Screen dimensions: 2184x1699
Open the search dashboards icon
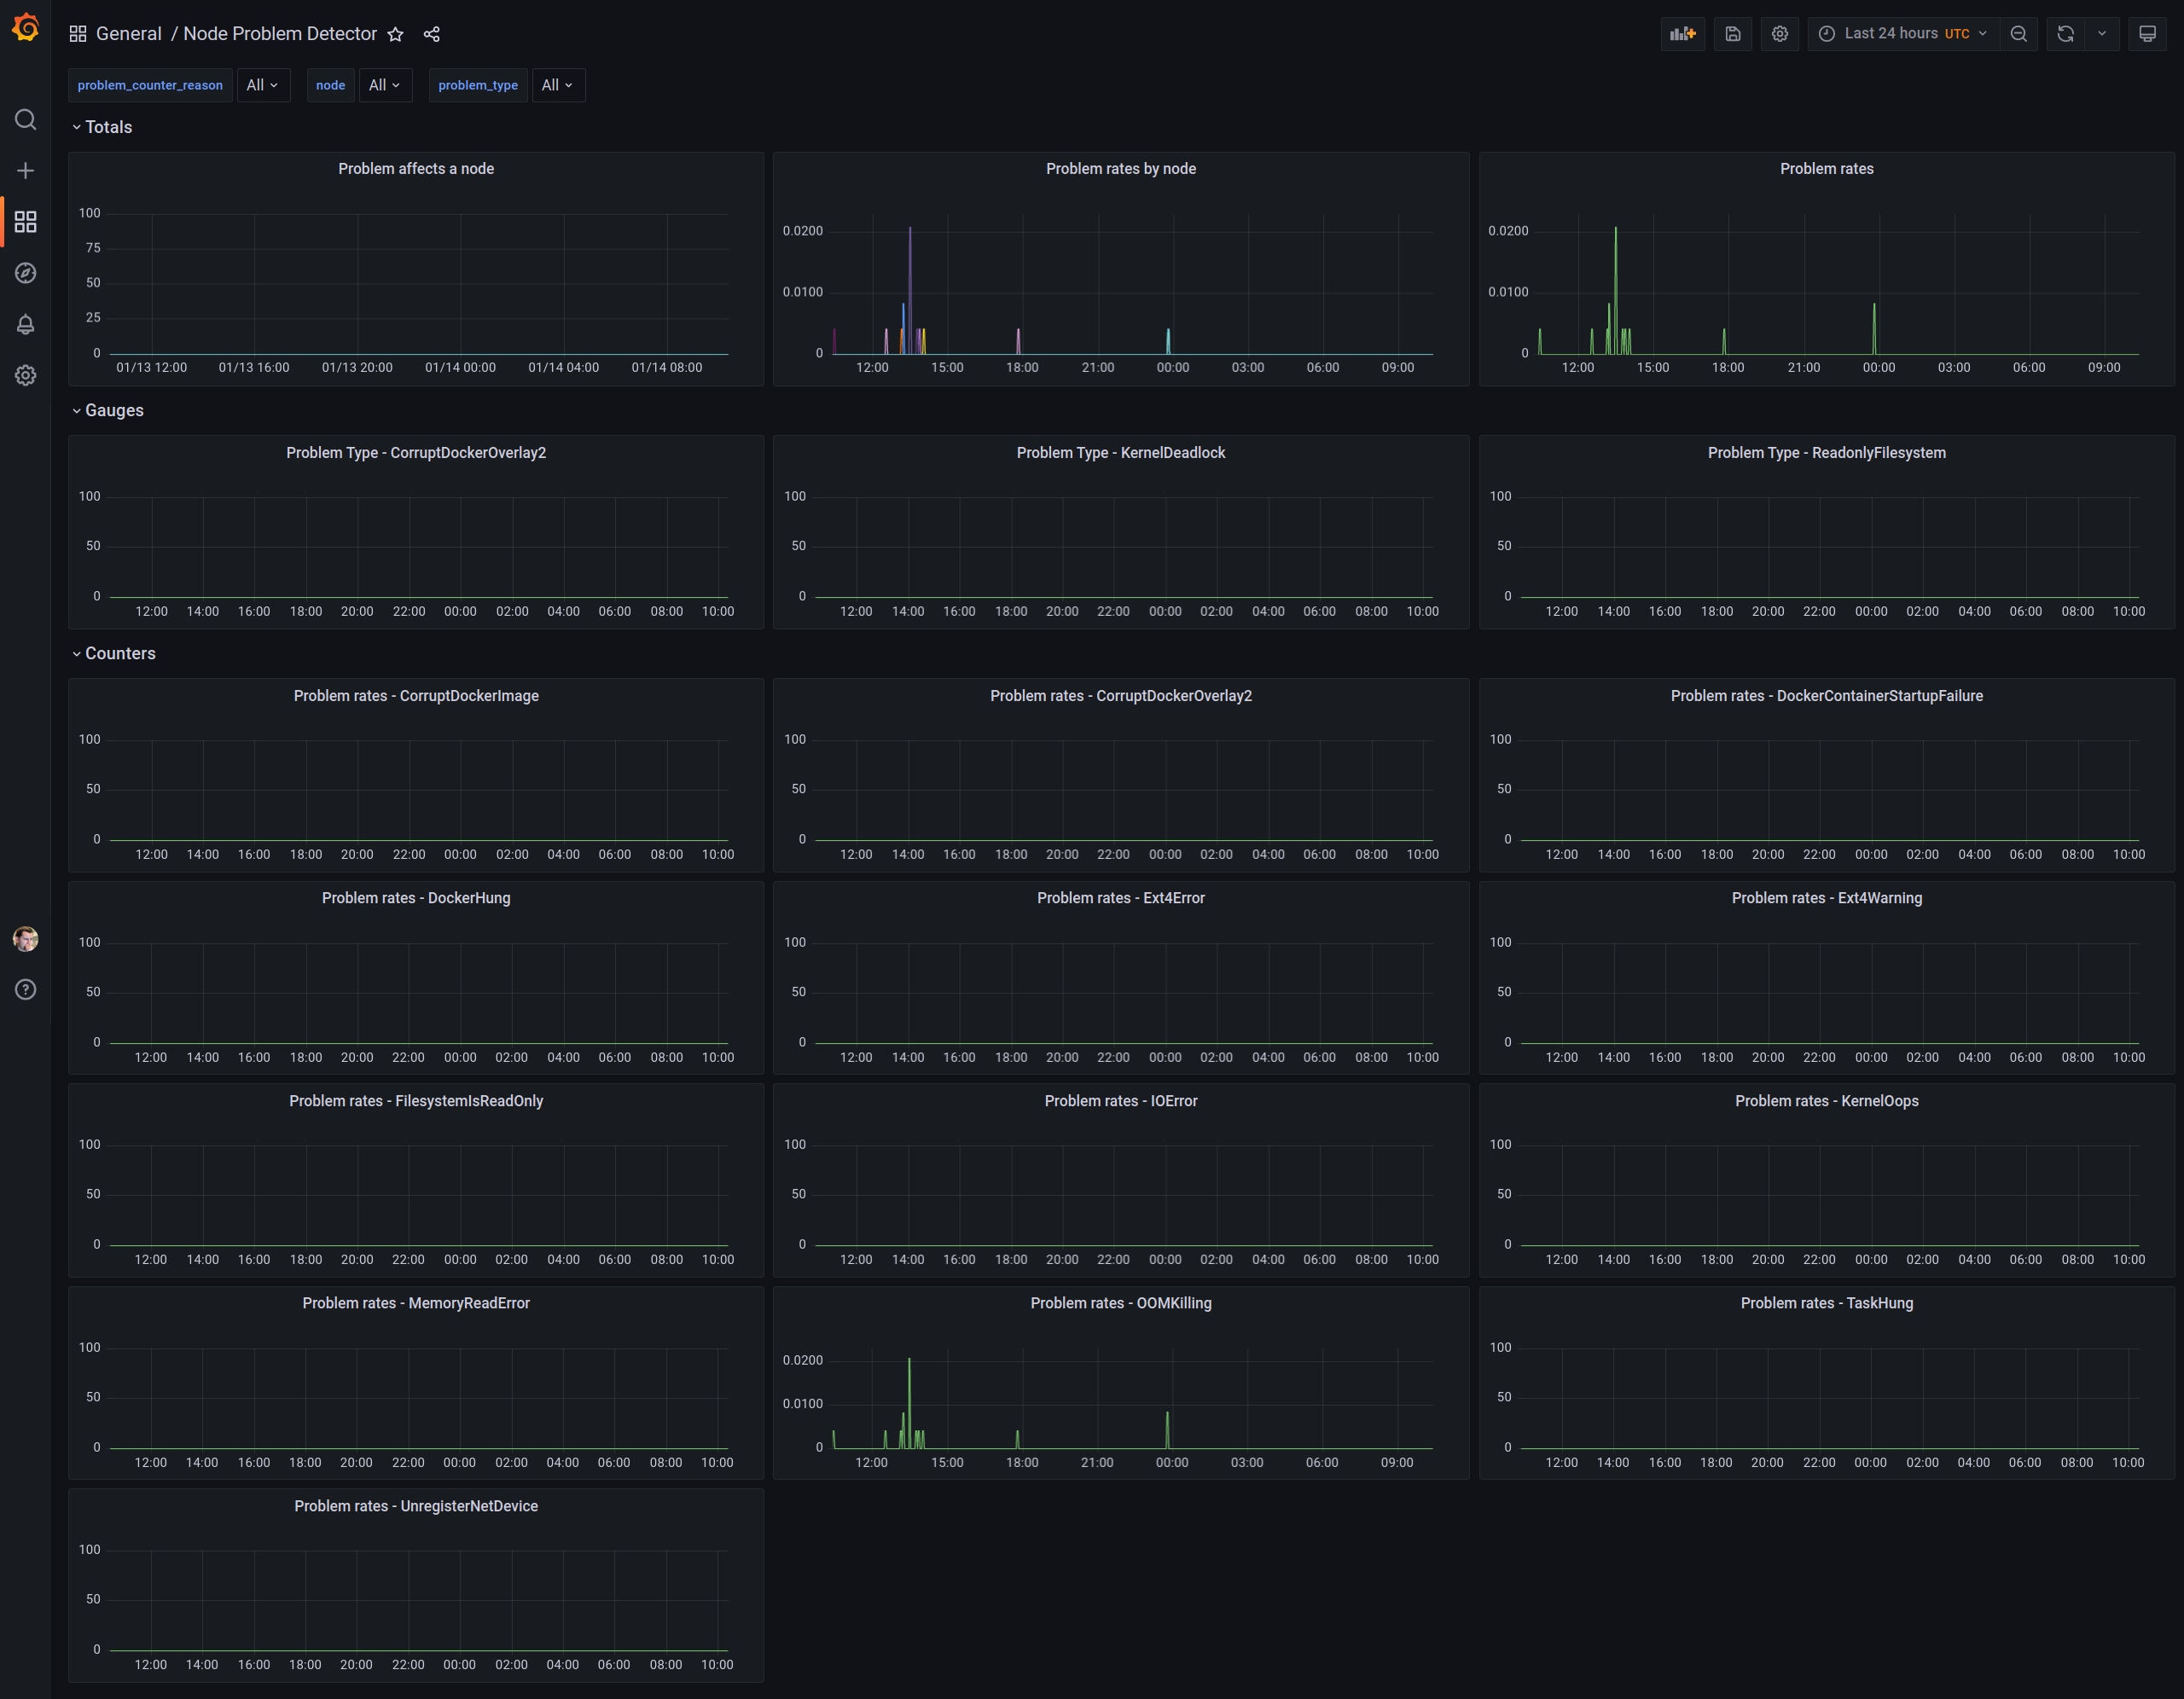click(25, 120)
